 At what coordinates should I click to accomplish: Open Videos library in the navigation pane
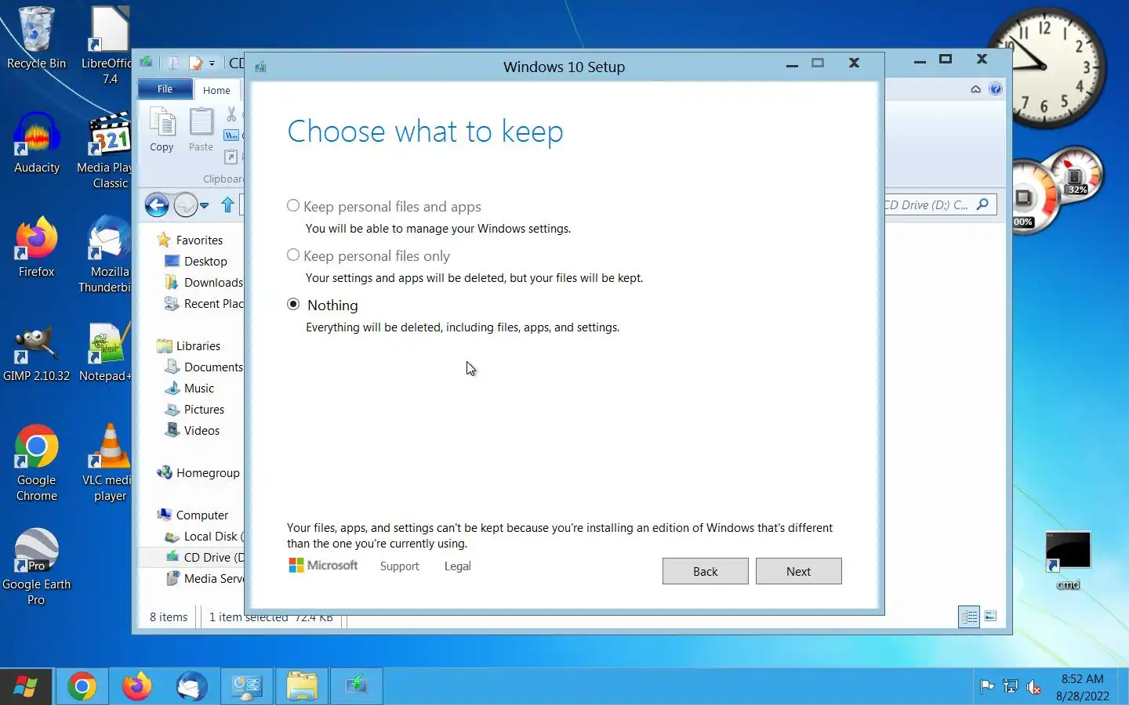click(x=192, y=430)
